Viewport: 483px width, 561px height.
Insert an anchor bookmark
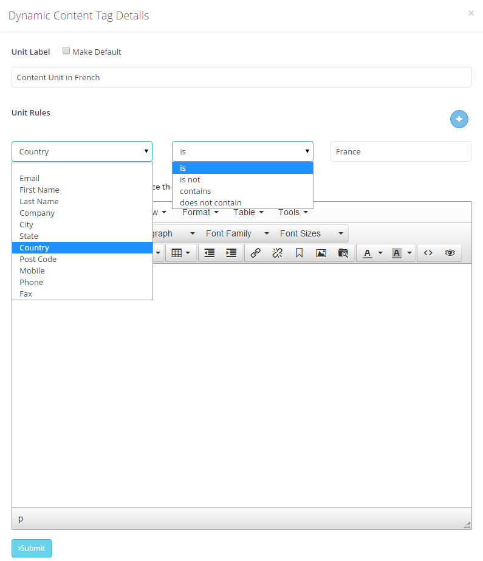pyautogui.click(x=299, y=253)
